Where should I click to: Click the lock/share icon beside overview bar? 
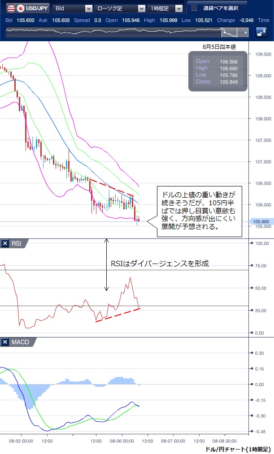[261, 32]
